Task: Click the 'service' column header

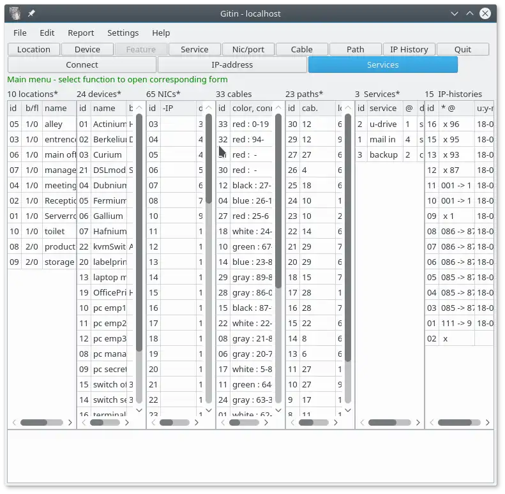Action: coord(384,109)
